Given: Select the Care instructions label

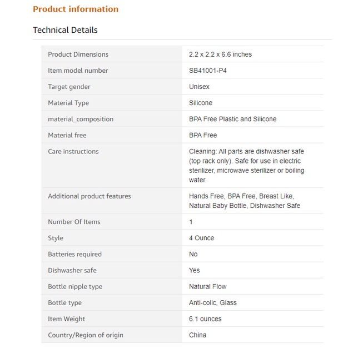Looking at the screenshot, I should pos(73,151).
